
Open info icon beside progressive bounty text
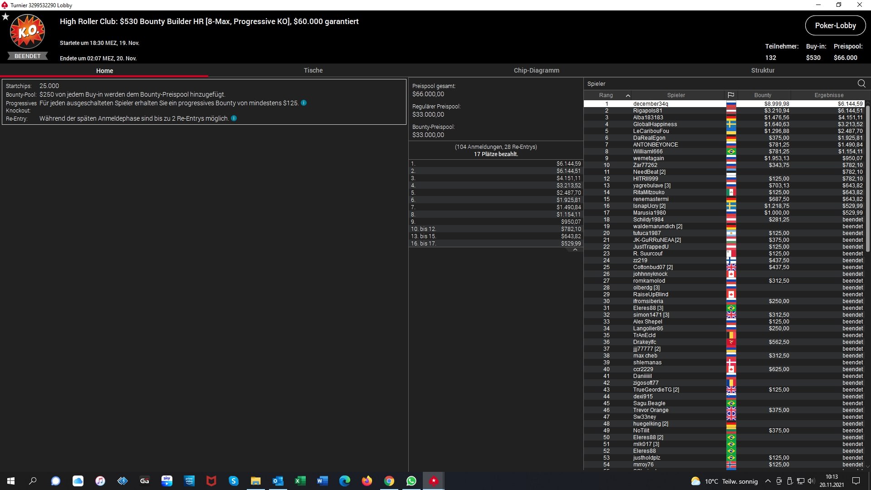[x=303, y=103]
